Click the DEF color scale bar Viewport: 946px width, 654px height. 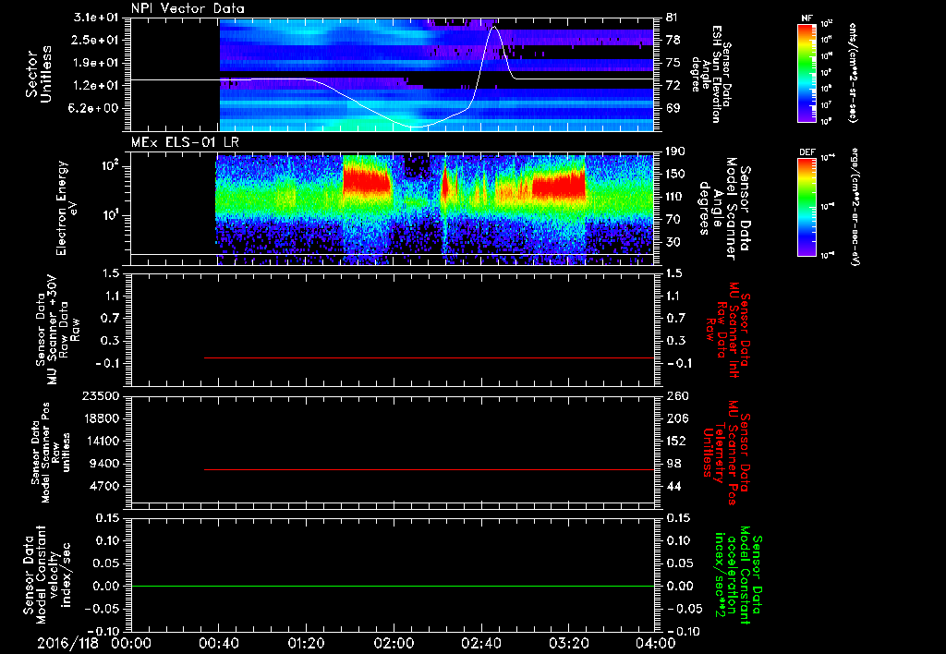807,207
